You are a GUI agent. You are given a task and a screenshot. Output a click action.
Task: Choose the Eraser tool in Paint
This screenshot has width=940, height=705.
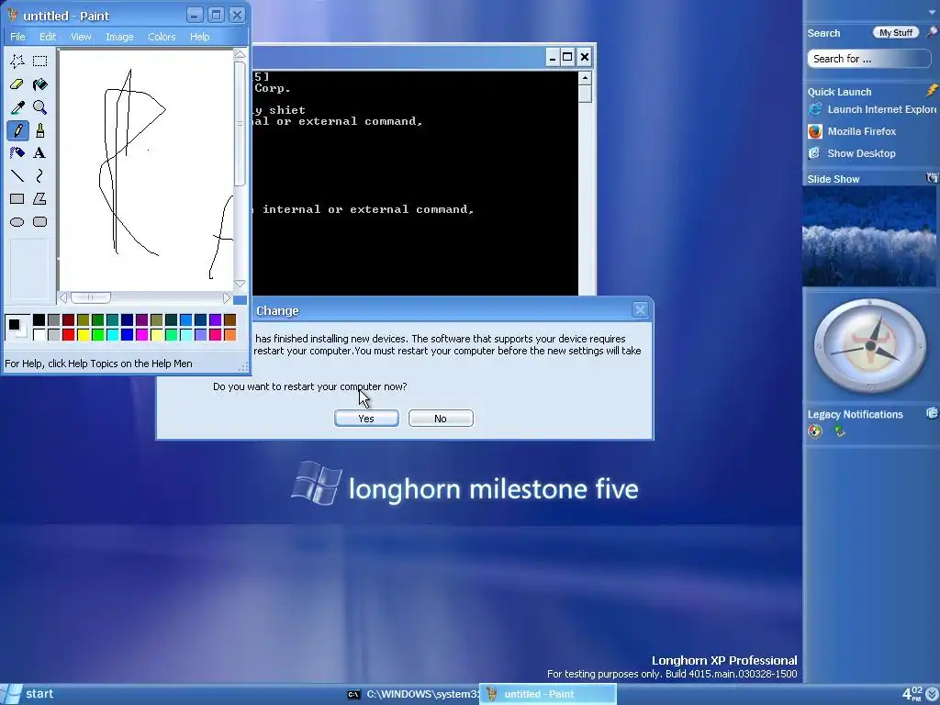pyautogui.click(x=17, y=84)
